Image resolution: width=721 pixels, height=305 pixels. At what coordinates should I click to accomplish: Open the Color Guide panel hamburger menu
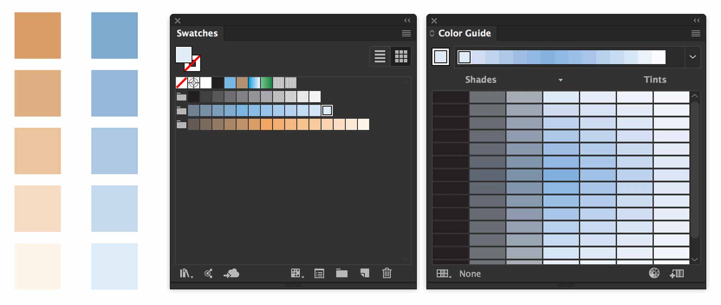pos(696,34)
